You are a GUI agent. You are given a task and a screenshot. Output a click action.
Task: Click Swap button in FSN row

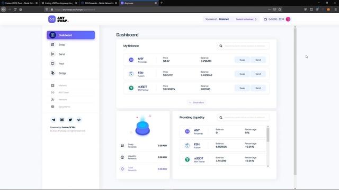[242, 74]
